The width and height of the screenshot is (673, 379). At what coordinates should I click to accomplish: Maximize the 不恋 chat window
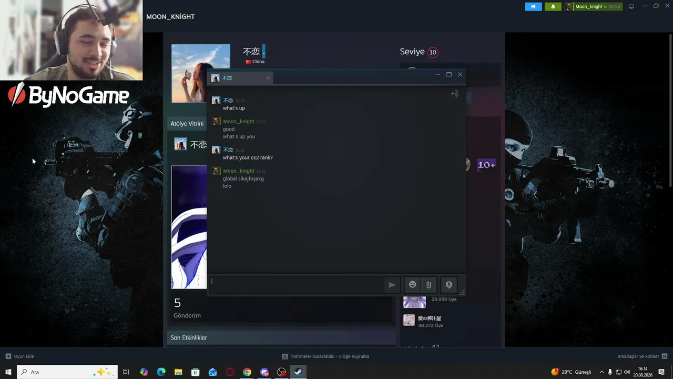pos(449,75)
